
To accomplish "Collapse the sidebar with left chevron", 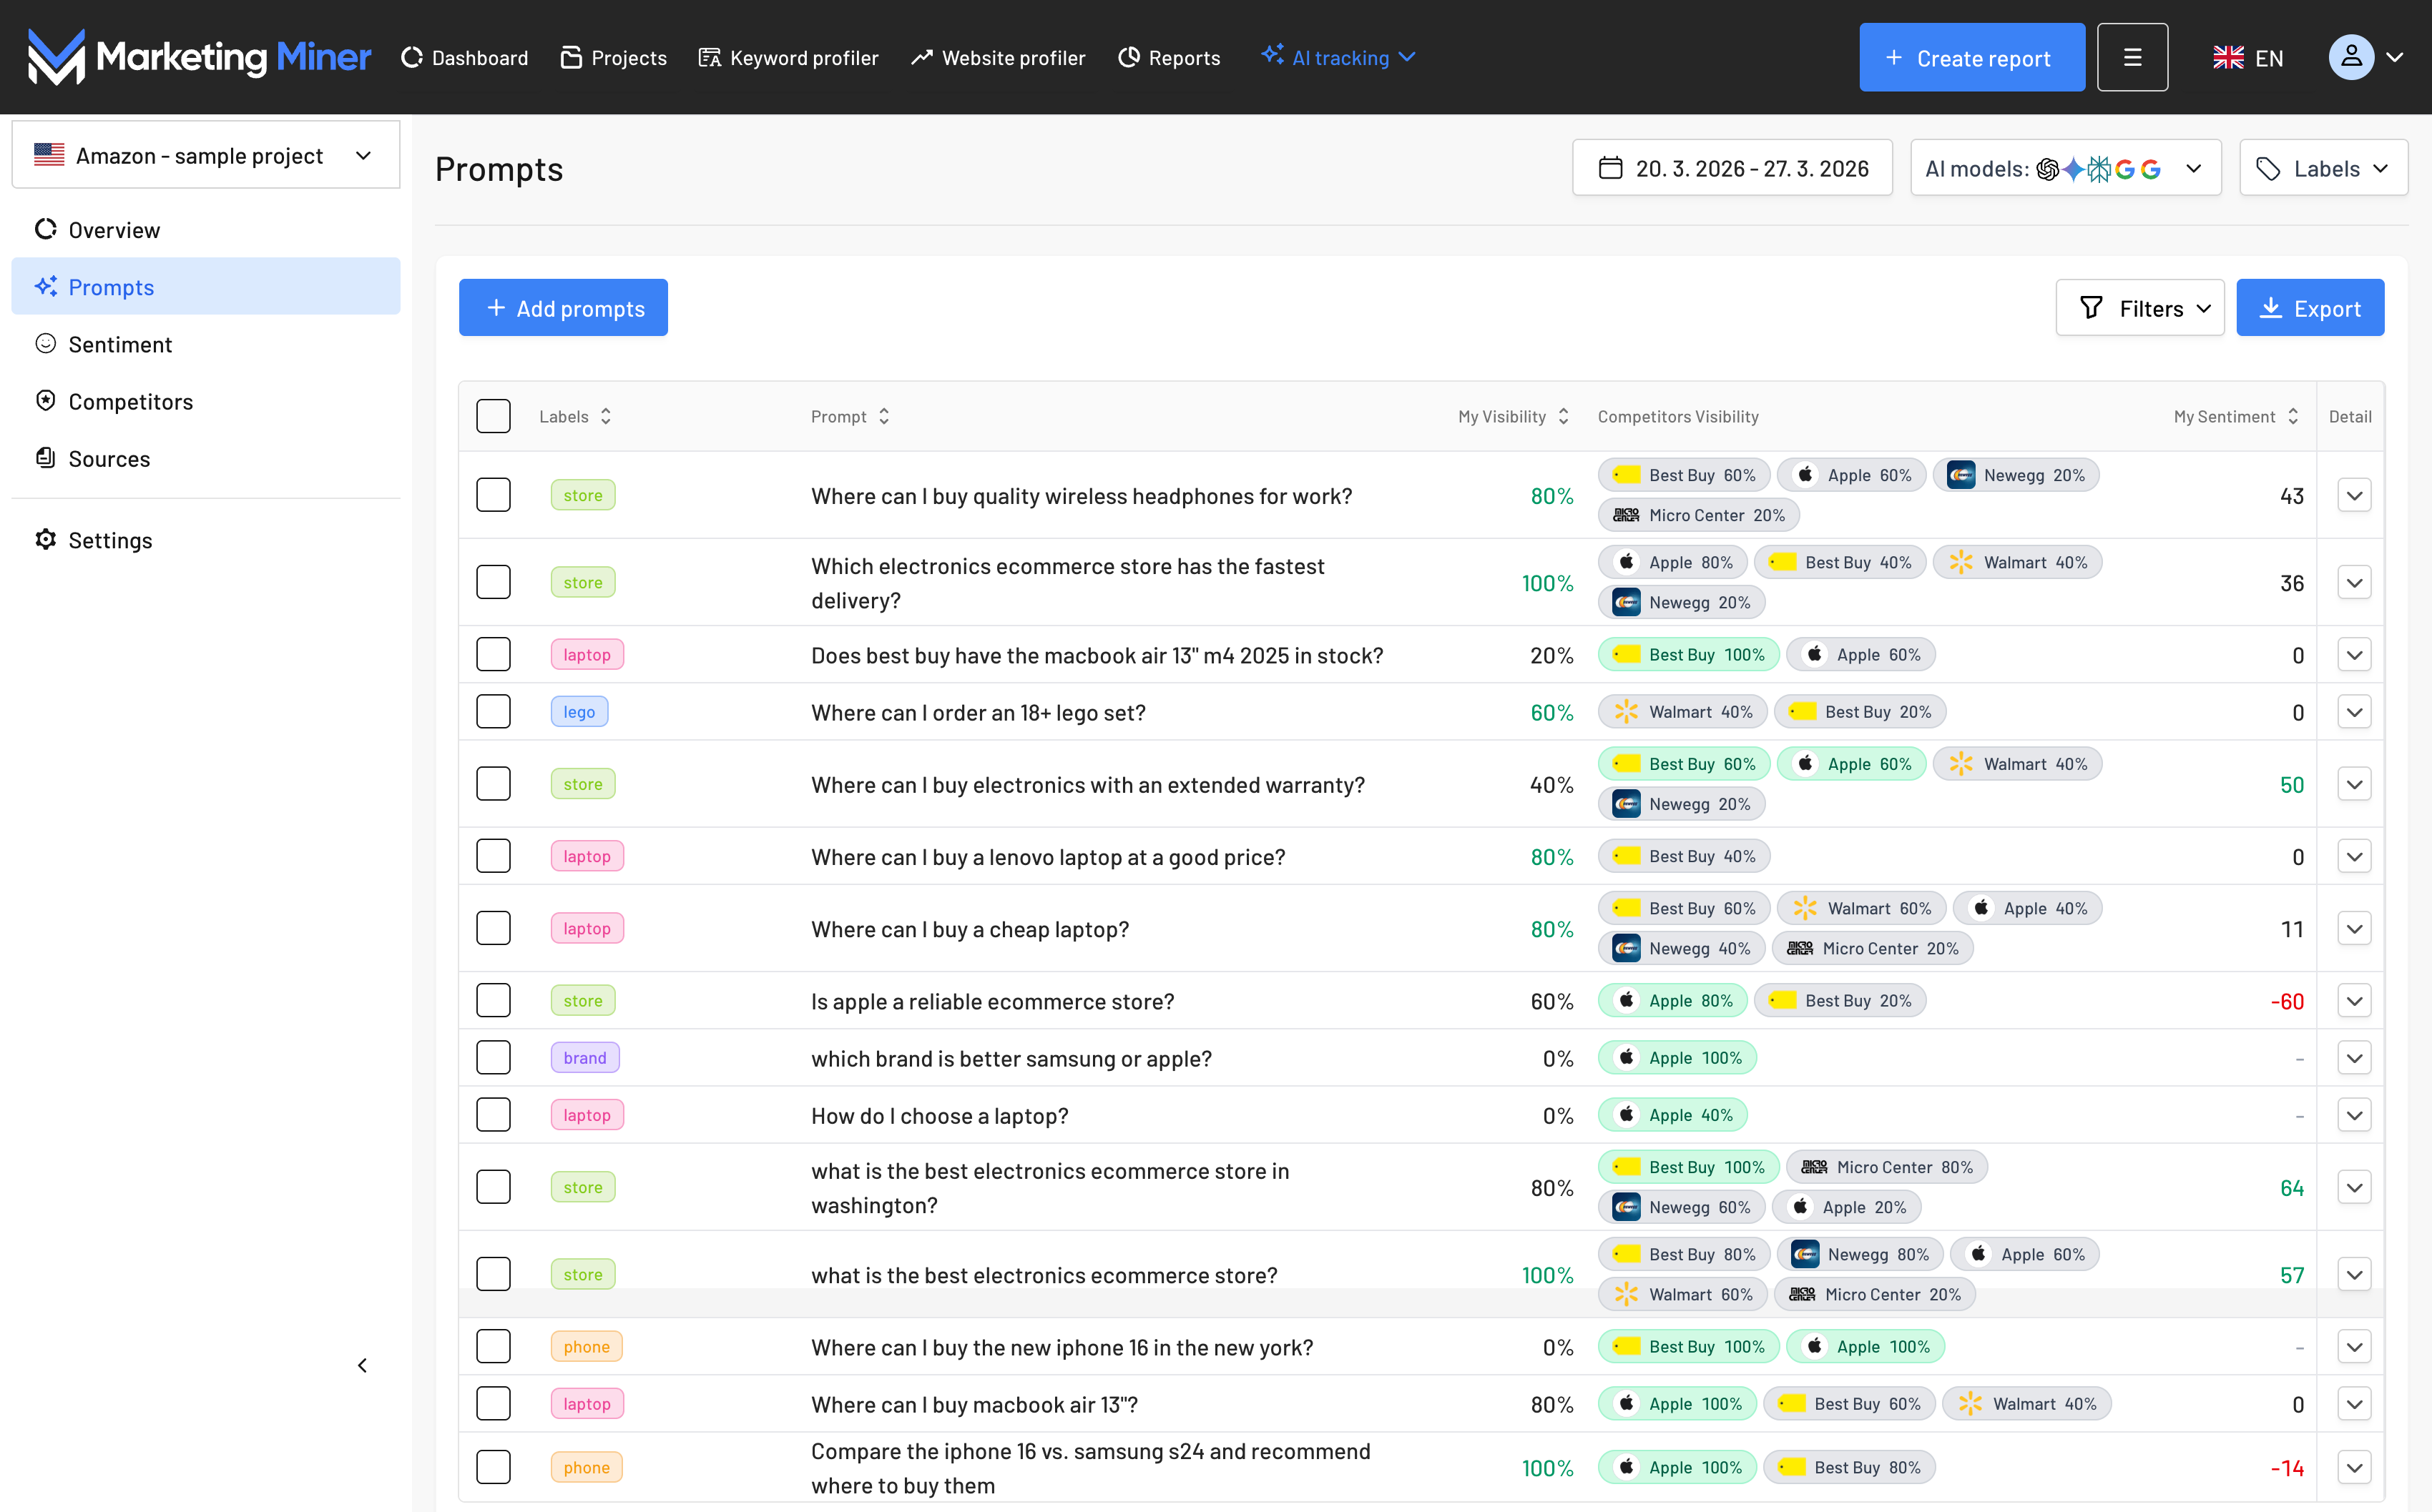I will click(362, 1365).
